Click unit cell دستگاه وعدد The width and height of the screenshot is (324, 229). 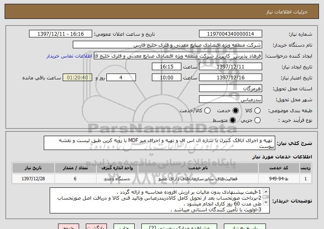[117, 179]
